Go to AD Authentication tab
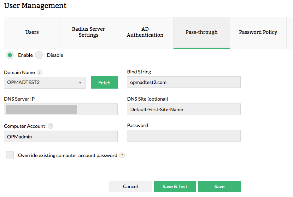 point(145,32)
